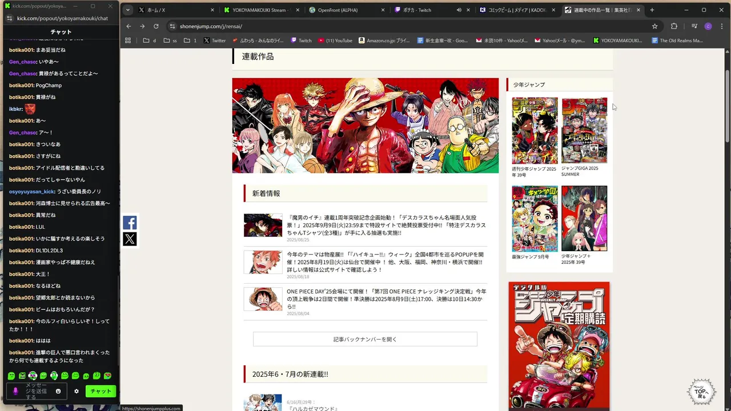Click the green チャット send button
Screen dimensions: 731x411
[x=101, y=391]
